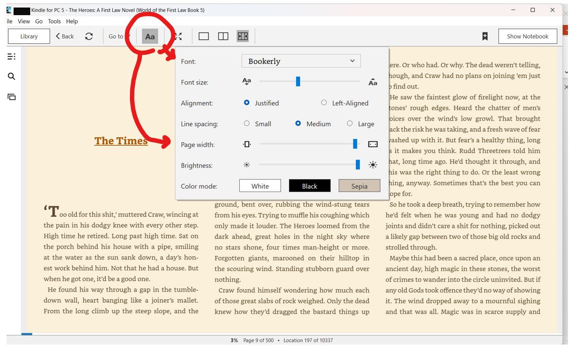Open the View menu
The width and height of the screenshot is (573, 350).
coord(24,21)
